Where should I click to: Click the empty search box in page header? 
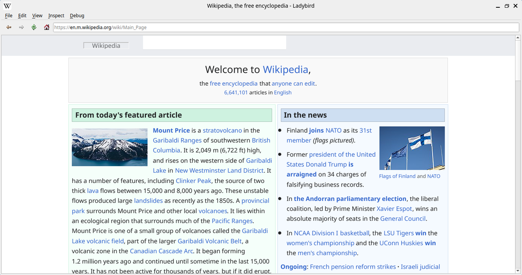[215, 42]
